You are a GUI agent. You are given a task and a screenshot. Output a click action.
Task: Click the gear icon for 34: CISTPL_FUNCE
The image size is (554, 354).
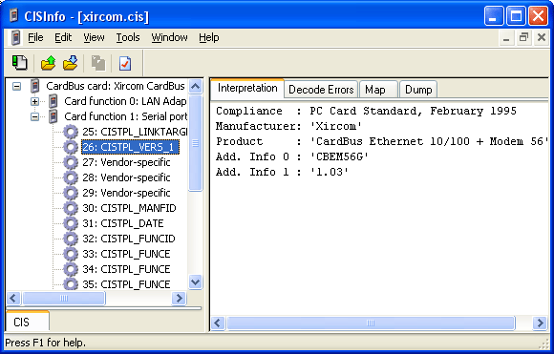pyautogui.click(x=71, y=269)
